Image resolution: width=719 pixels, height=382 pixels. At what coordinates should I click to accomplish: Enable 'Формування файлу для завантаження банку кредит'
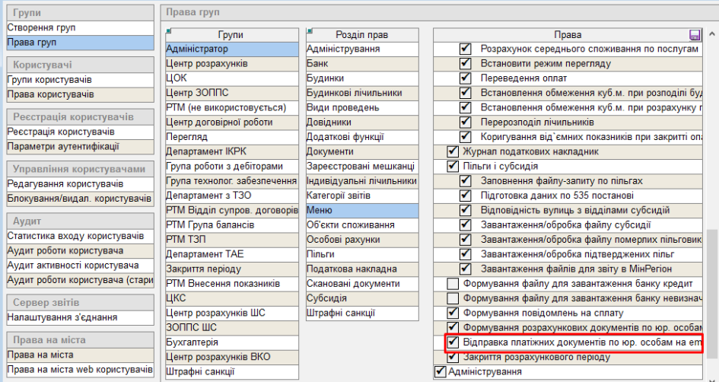pos(453,284)
